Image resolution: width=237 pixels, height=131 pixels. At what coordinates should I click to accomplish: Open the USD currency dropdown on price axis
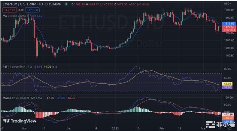click(227, 4)
